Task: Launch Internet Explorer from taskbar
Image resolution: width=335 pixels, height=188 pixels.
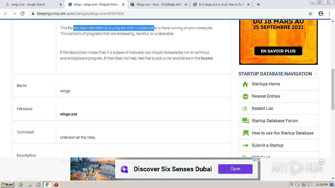Action: (x=21, y=185)
